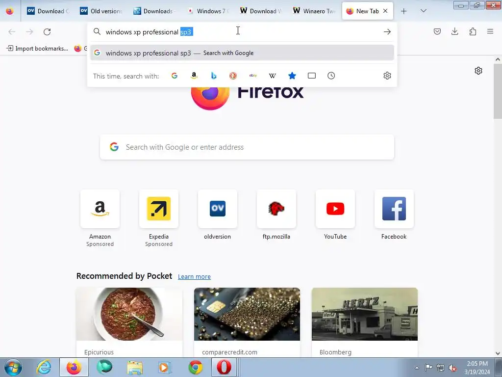Switch to the Winaero Tweaker tab
Viewport: 502px width, 377px height.
pos(314,11)
